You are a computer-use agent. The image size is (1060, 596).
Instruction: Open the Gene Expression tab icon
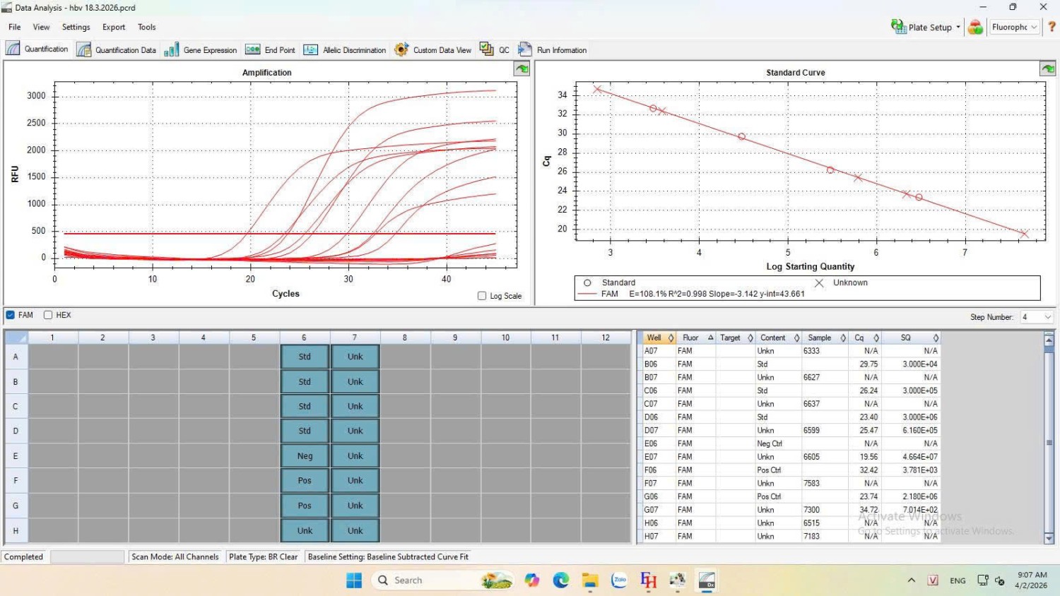pos(172,49)
